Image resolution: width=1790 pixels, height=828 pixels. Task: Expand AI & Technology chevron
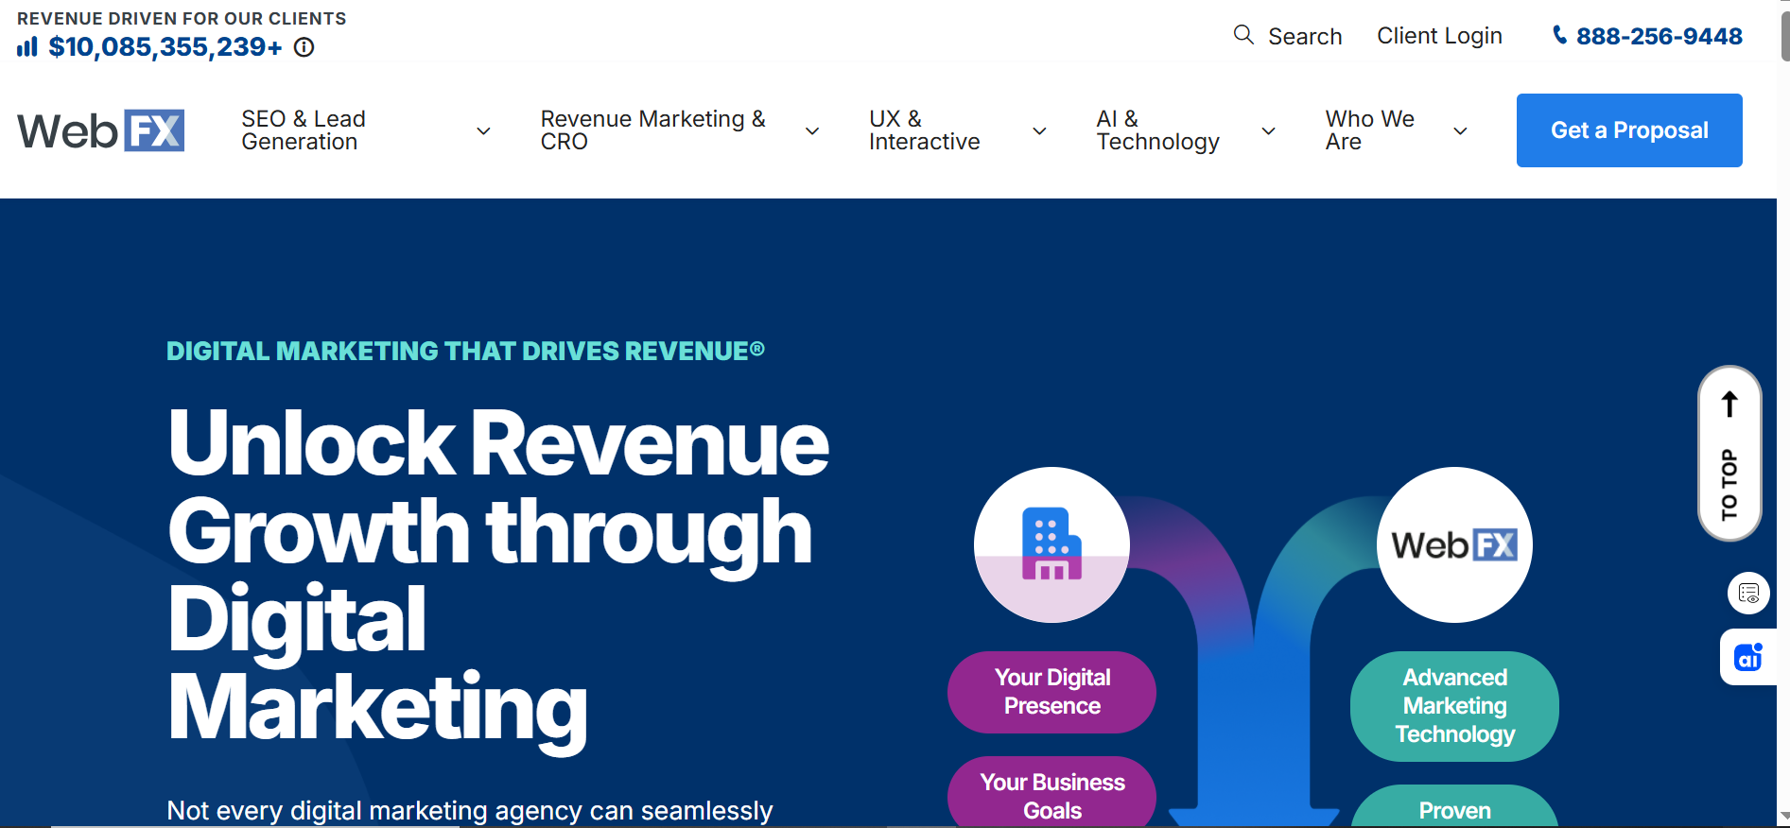coord(1269,131)
